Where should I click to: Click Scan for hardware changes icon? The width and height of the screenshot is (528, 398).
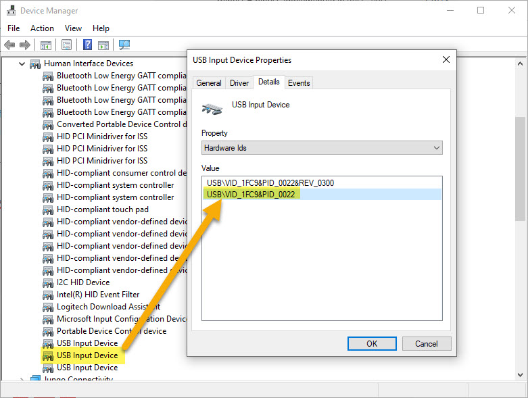[124, 45]
